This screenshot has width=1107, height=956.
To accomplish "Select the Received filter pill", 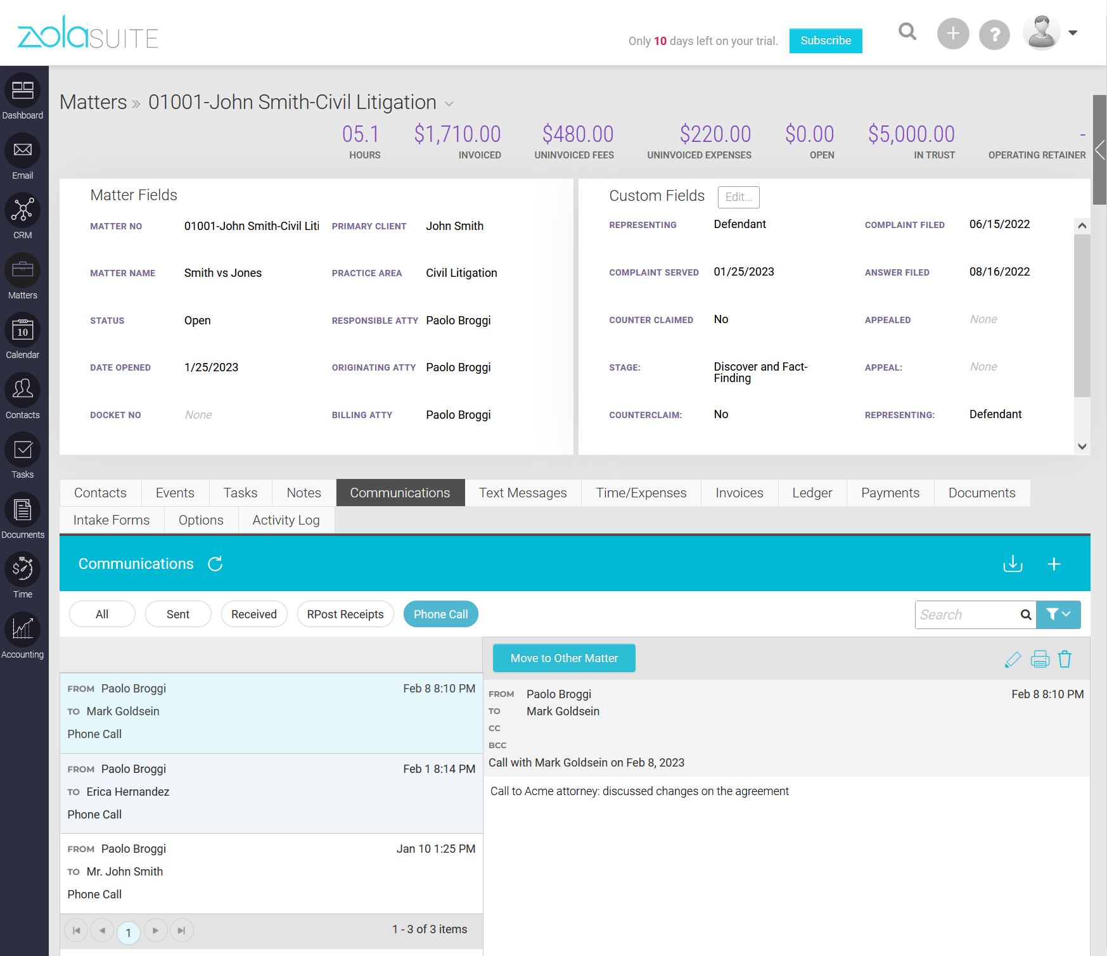I will point(253,615).
